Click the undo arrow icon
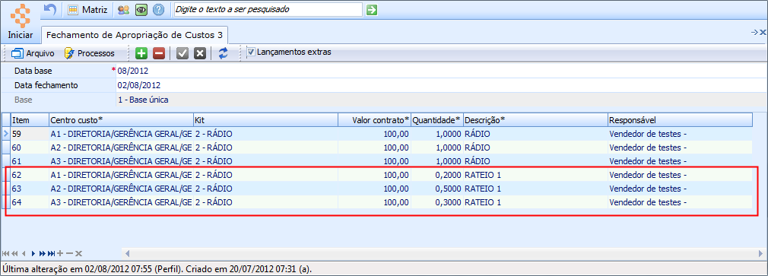 pos(50,9)
